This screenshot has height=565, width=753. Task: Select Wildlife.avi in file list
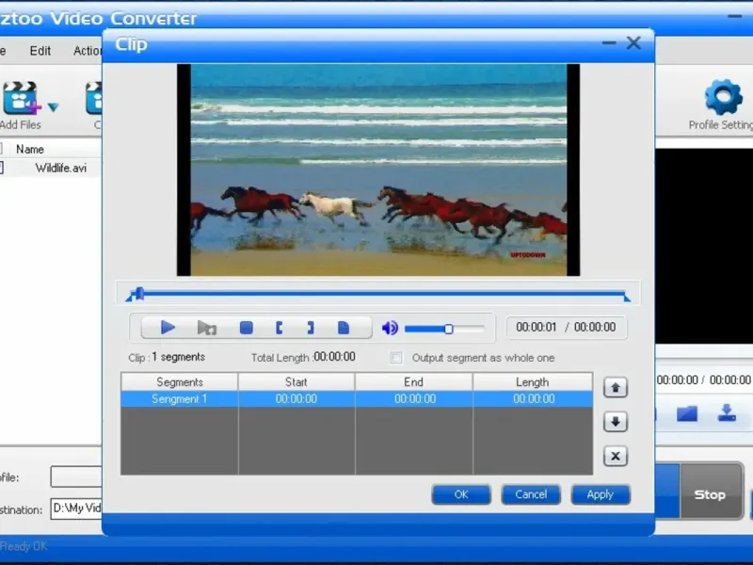coord(61,169)
